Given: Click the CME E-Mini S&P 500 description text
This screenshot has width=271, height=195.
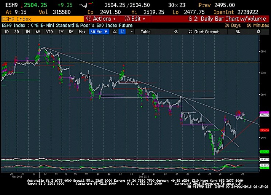Looking at the screenshot, I should coord(82,26).
